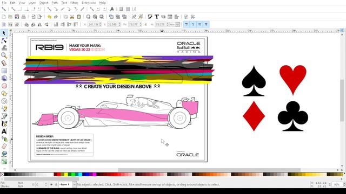Click X position field stepper
This screenshot has height=194, width=346.
coord(101,24)
